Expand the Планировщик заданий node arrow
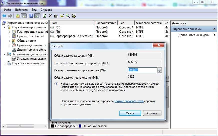Viewport: 218px width, 136px height. point(9,32)
